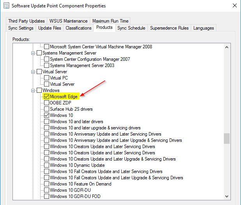Enable the Virtual PC checkbox
Image resolution: width=241 pixels, height=205 pixels.
point(46,78)
